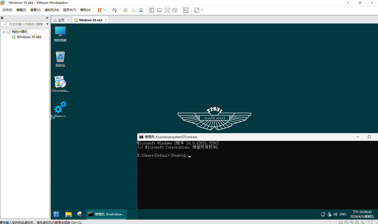Open the 选项卡(T) menu
378x224 pixels.
pyautogui.click(x=70, y=10)
